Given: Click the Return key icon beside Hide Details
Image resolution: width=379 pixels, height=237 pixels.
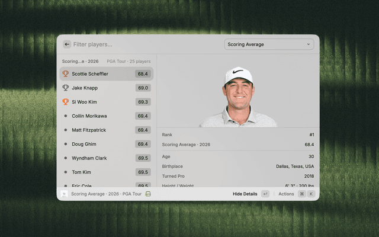Looking at the screenshot, I should tap(265, 194).
